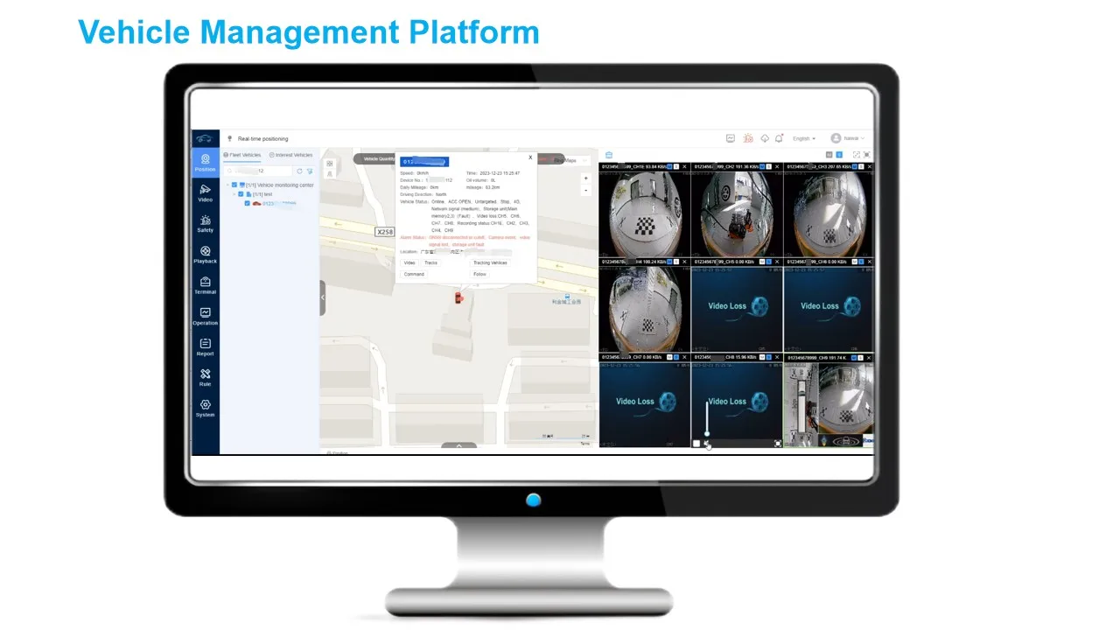Open the Report module icon

pyautogui.click(x=205, y=346)
